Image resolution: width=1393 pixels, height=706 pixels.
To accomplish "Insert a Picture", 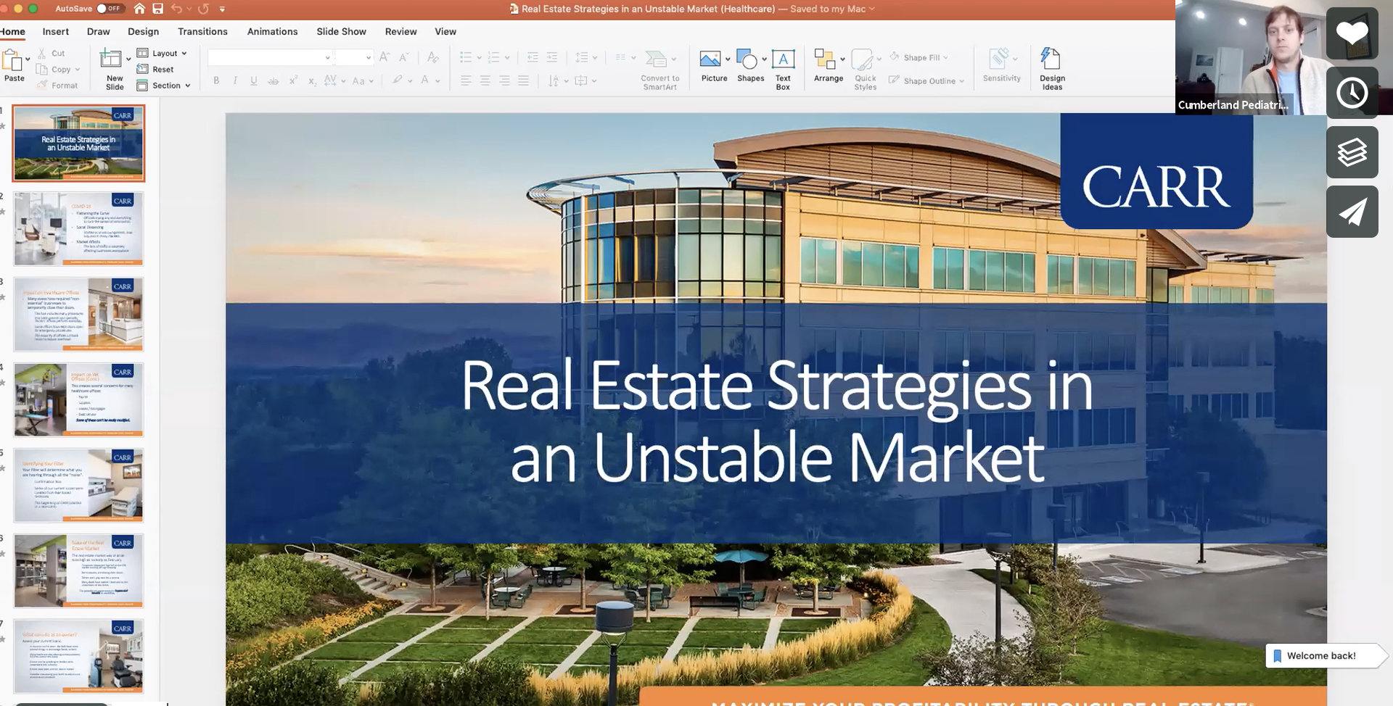I will 714,66.
